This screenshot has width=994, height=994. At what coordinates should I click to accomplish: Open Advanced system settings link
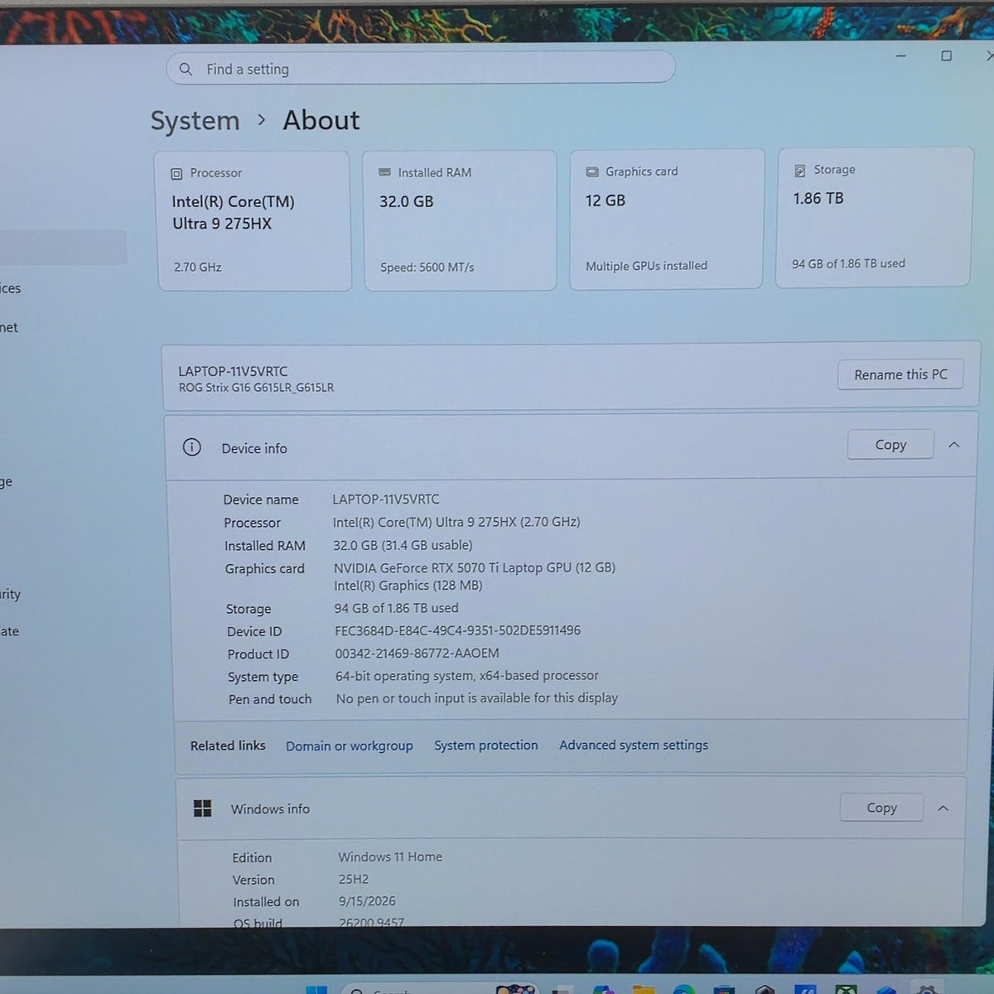tap(634, 745)
